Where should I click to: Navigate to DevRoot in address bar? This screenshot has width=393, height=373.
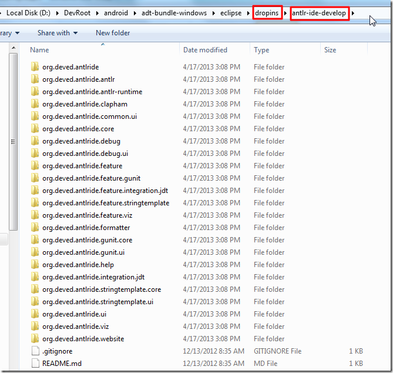pyautogui.click(x=77, y=13)
